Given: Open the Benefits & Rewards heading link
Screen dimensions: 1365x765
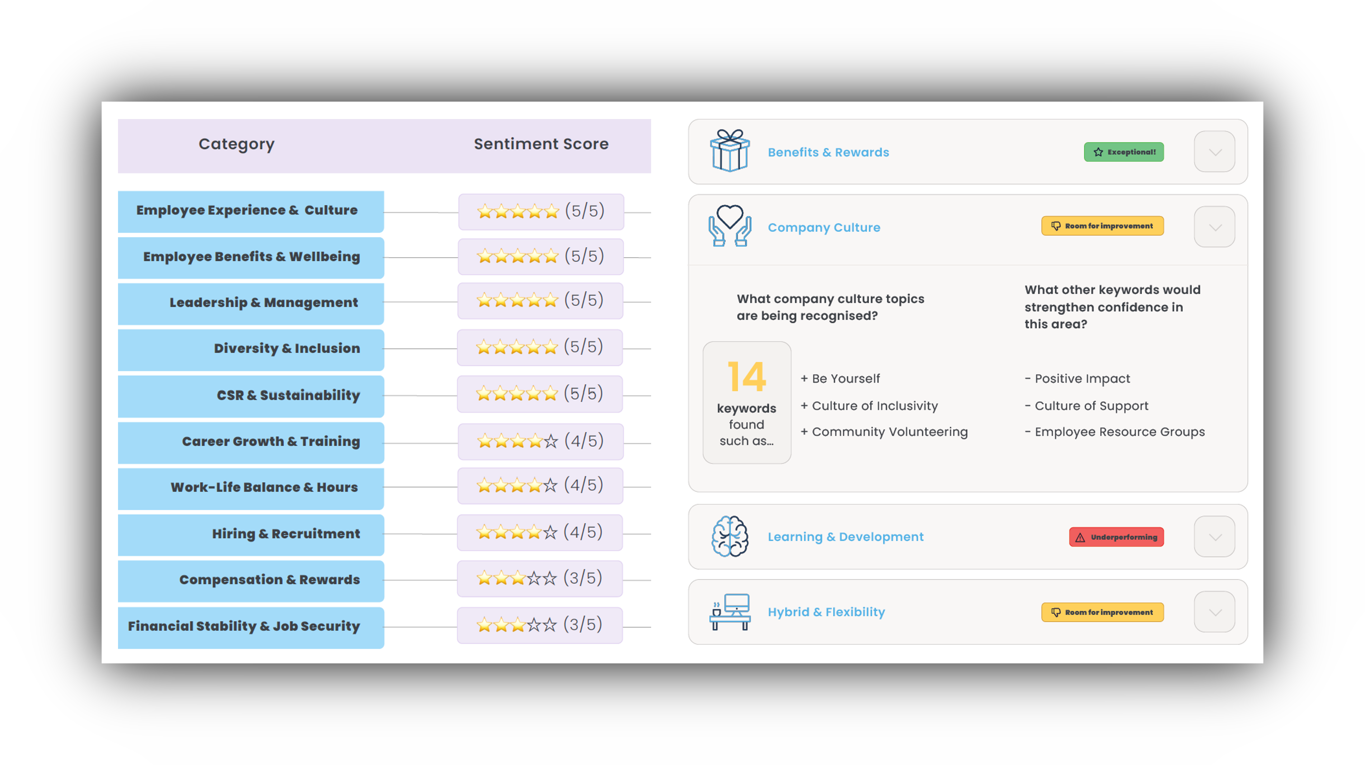Looking at the screenshot, I should tap(828, 152).
